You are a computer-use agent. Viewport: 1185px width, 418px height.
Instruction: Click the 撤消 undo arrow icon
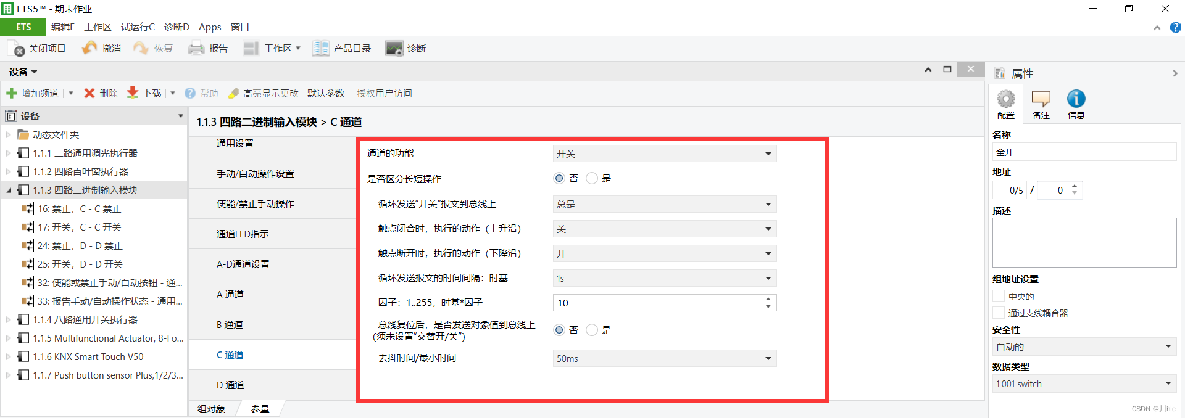pyautogui.click(x=89, y=48)
